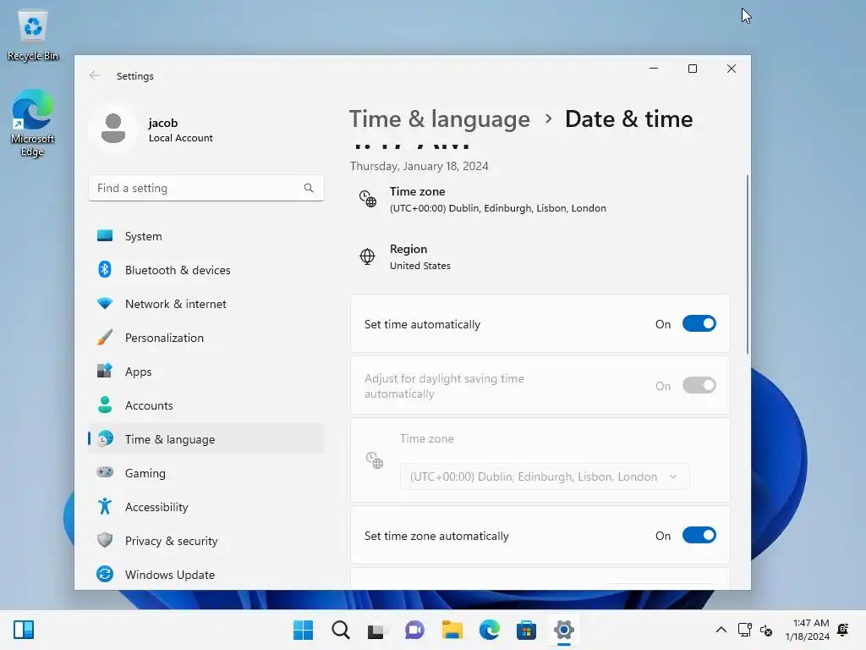Viewport: 866px width, 650px height.
Task: Select the Microsoft Edge desktop shortcut
Action: (33, 123)
